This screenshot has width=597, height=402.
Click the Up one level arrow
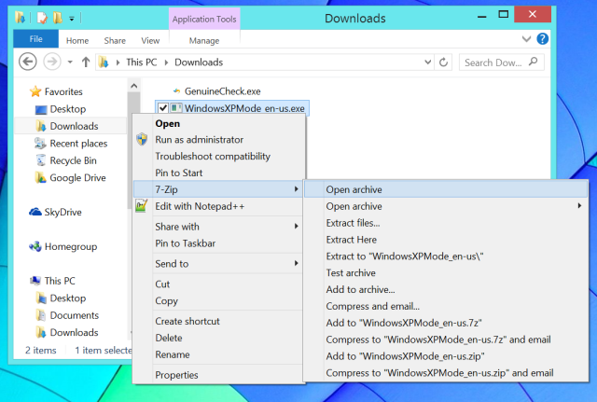point(86,62)
